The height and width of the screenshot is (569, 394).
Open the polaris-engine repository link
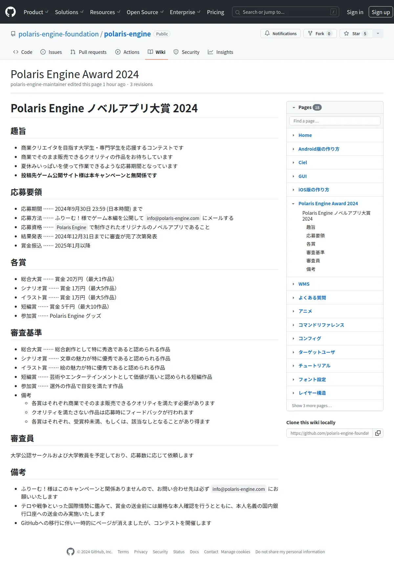[x=127, y=34]
